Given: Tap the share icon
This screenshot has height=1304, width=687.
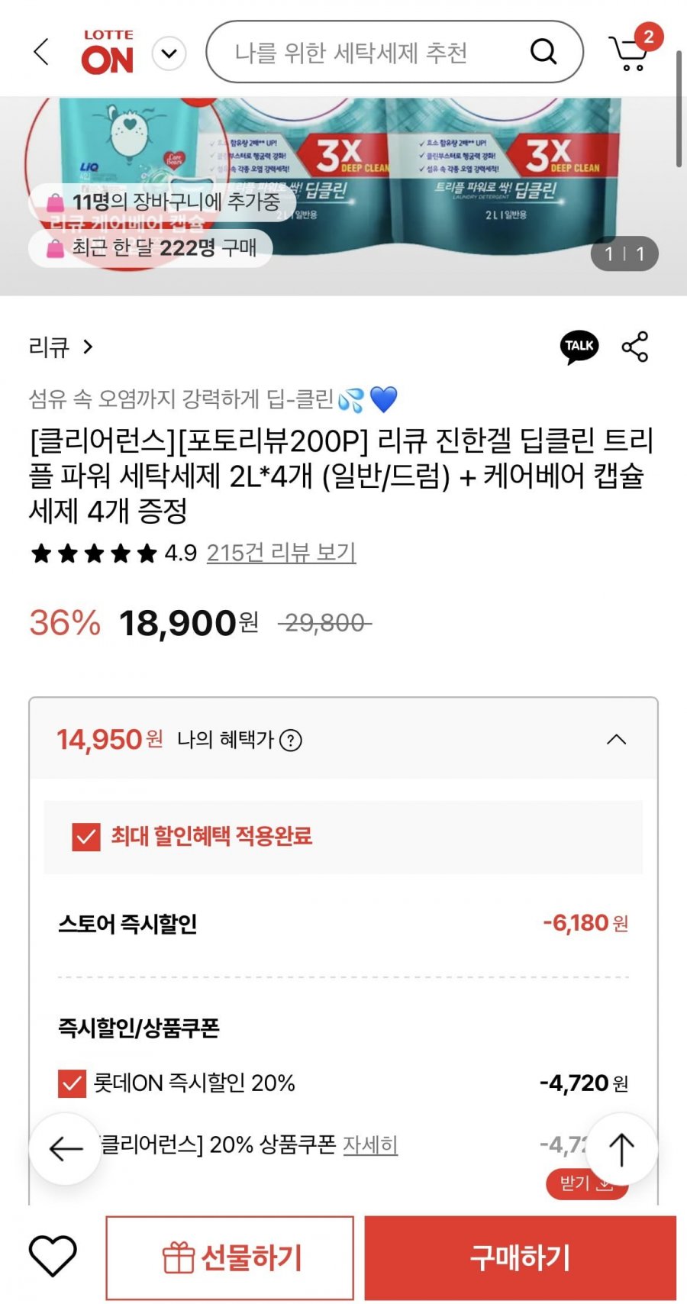Looking at the screenshot, I should point(634,347).
